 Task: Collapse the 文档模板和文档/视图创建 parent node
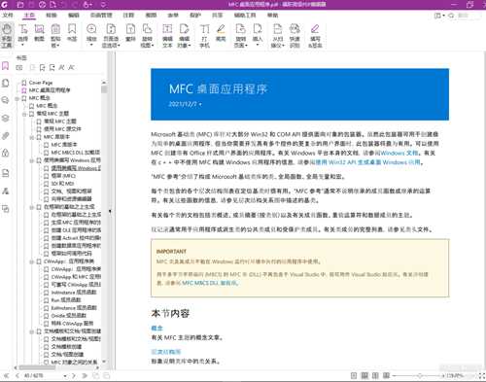(x=32, y=331)
